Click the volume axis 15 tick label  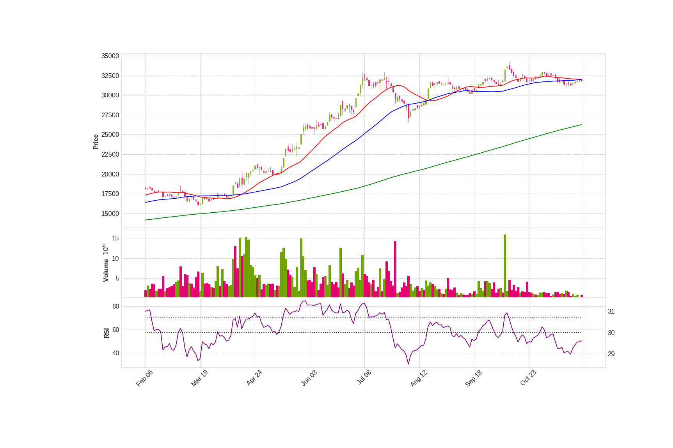pyautogui.click(x=115, y=238)
